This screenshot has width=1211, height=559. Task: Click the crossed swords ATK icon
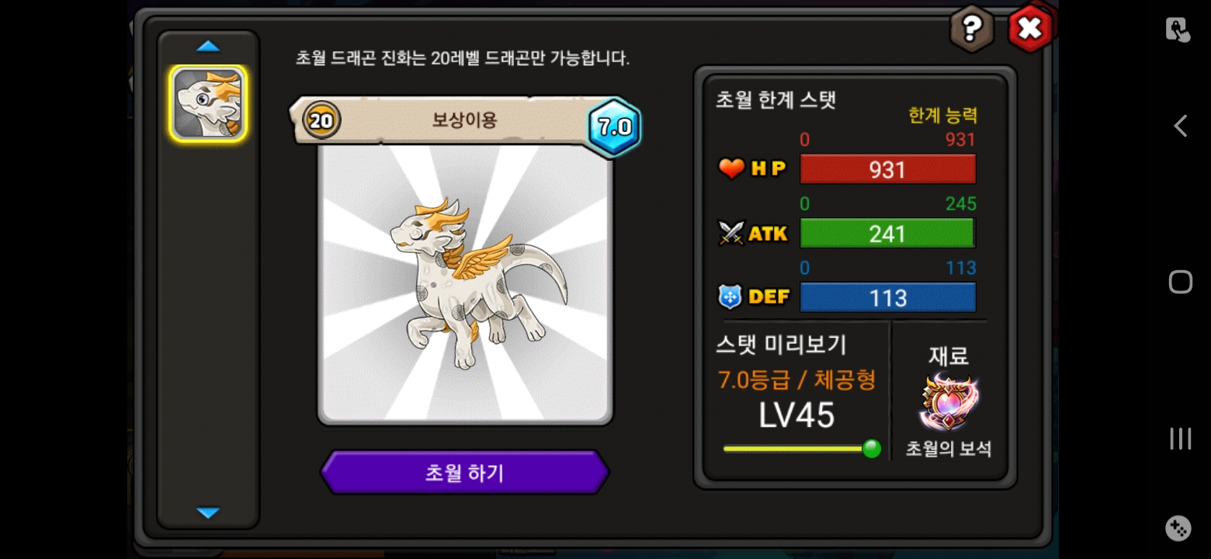pyautogui.click(x=731, y=233)
